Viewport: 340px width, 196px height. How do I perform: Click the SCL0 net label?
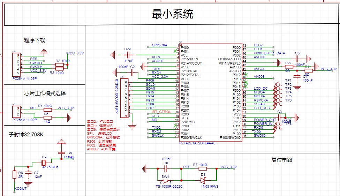tap(150, 84)
